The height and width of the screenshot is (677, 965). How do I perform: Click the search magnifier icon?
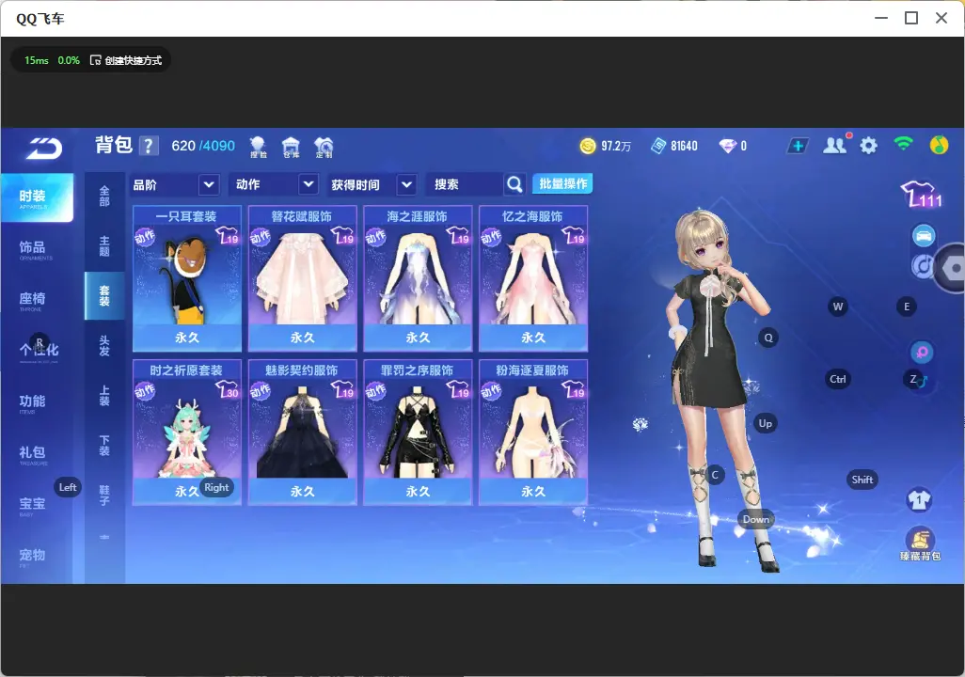(x=514, y=184)
